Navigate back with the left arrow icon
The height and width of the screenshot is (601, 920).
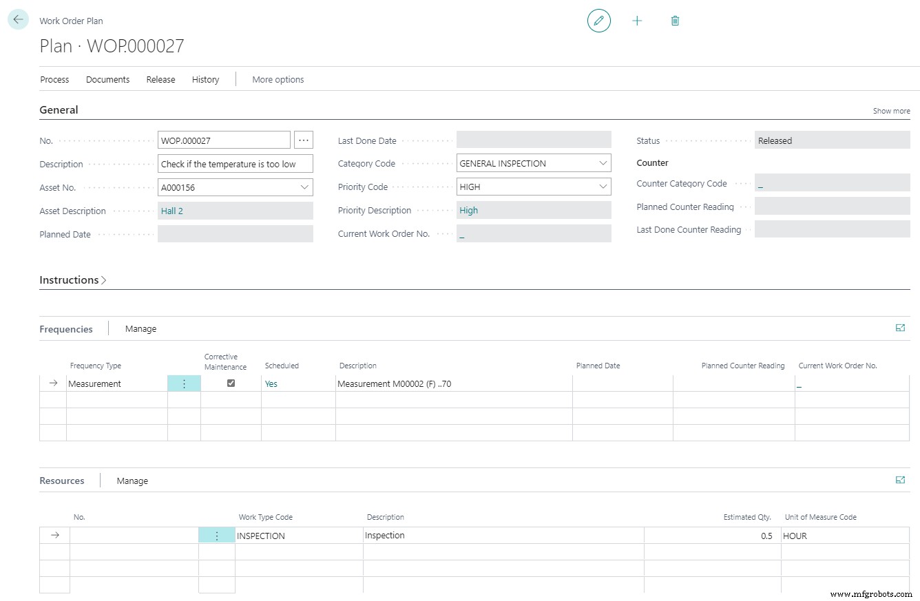tap(17, 19)
